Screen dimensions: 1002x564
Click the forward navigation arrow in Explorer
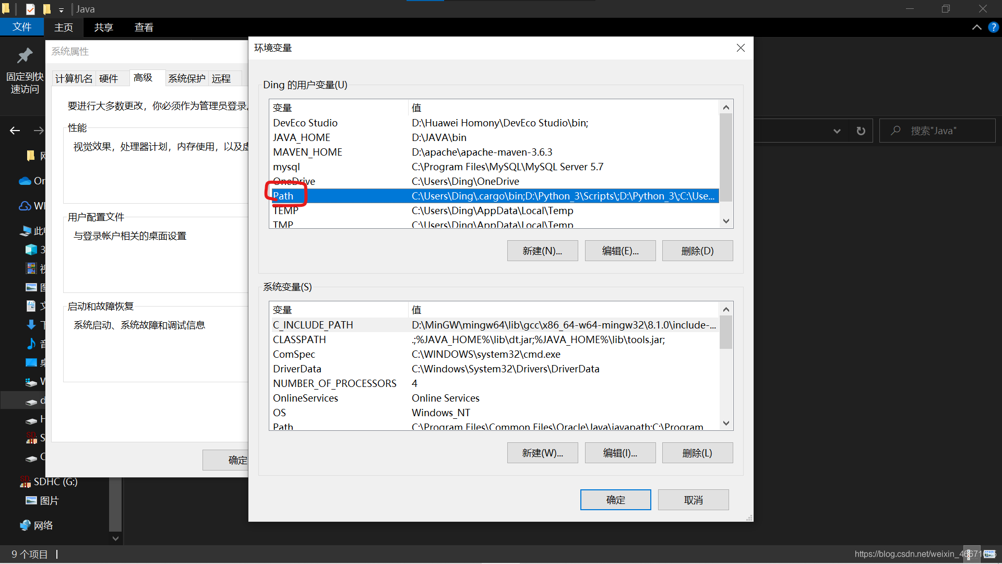[39, 131]
